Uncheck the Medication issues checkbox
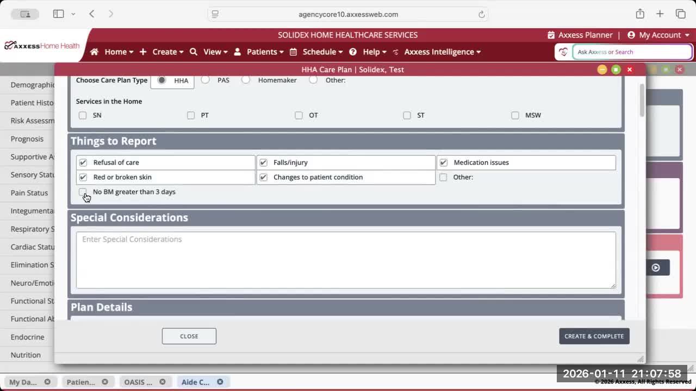Screen dimensions: 696x391 click(x=444, y=162)
